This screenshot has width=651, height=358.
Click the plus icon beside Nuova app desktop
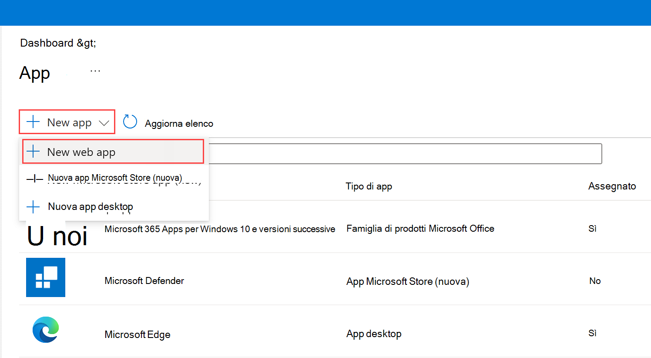pos(33,206)
